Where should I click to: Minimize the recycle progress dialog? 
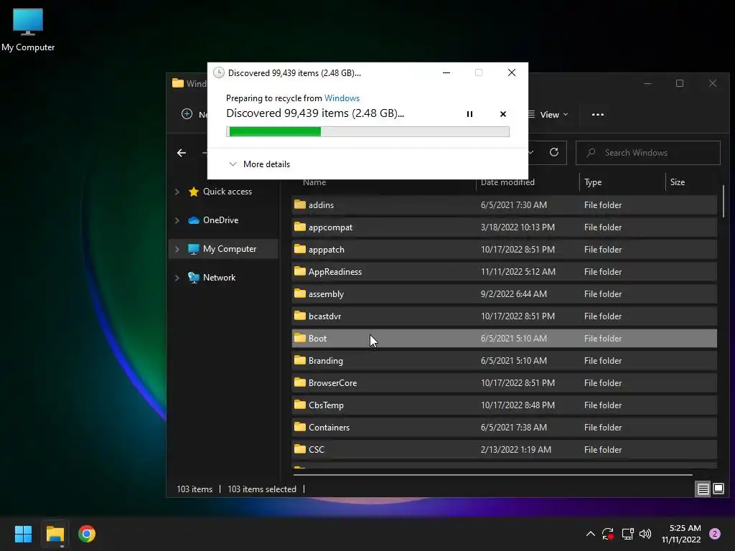click(x=446, y=72)
